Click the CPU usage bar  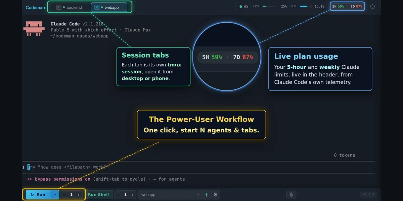(x=269, y=6)
